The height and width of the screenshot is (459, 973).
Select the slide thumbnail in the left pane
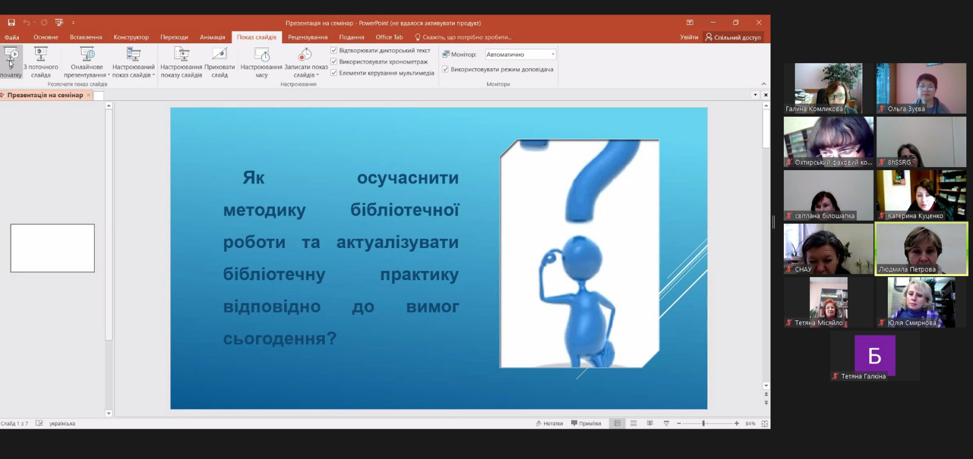coord(52,248)
